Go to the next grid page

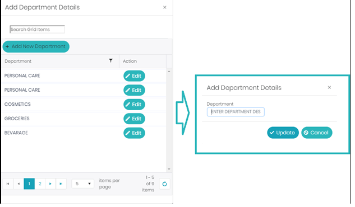(50, 184)
